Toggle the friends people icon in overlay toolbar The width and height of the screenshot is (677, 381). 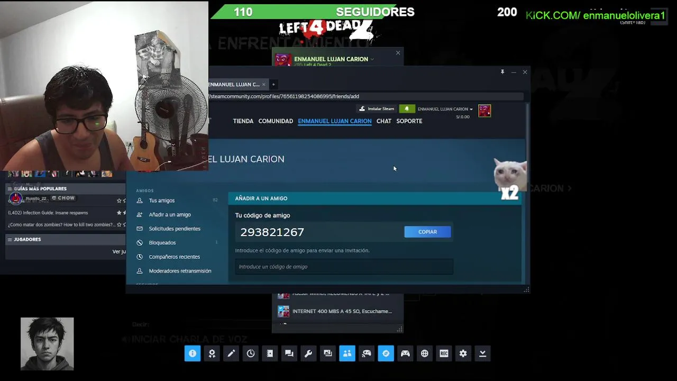(x=347, y=353)
